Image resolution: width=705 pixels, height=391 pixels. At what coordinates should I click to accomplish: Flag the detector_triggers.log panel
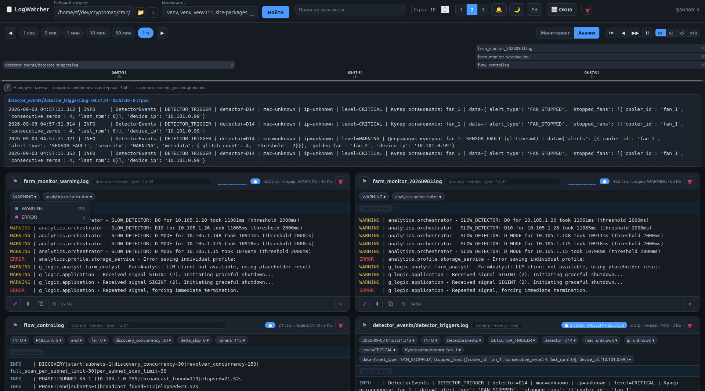click(x=364, y=325)
